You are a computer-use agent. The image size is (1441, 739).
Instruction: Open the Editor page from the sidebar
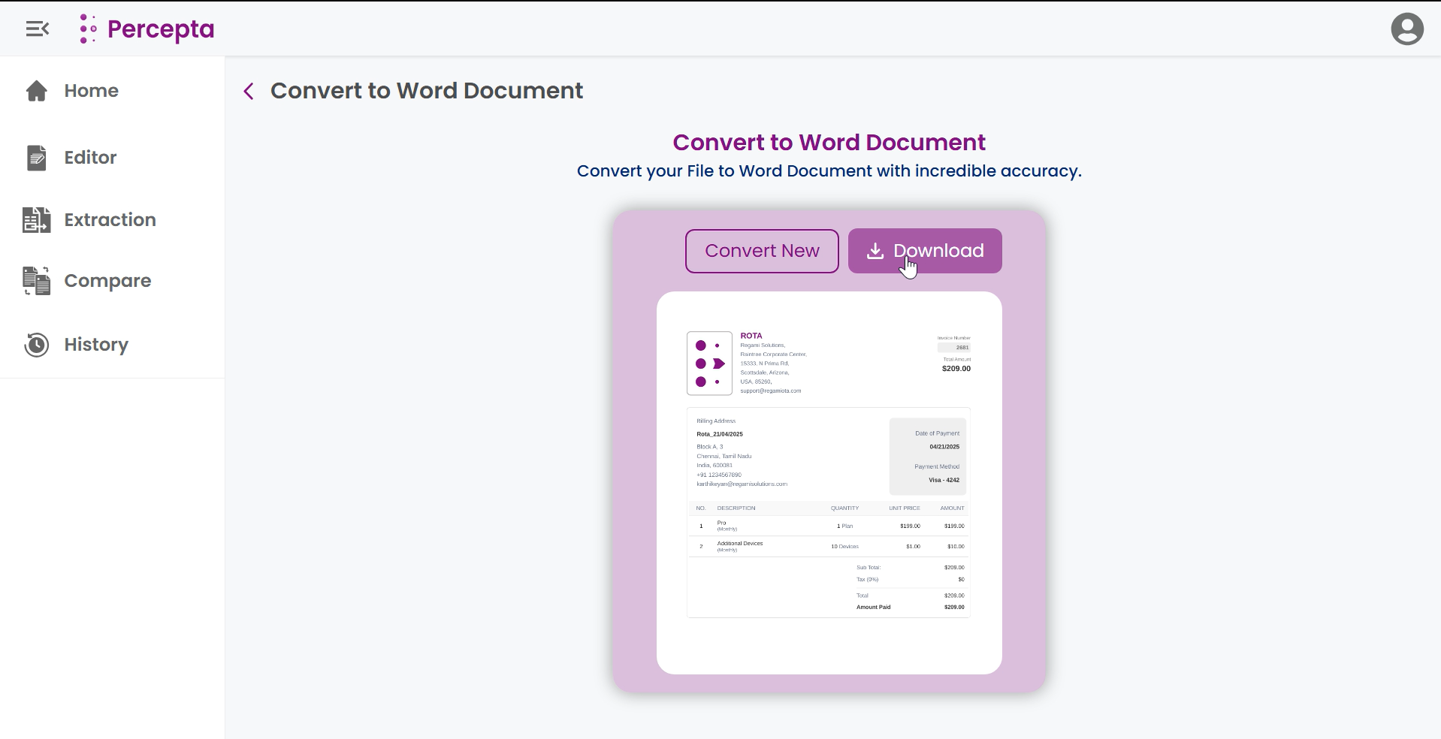point(89,158)
